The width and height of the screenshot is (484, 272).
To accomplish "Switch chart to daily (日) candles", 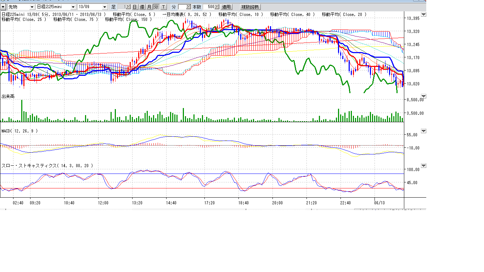I will 135,7.
